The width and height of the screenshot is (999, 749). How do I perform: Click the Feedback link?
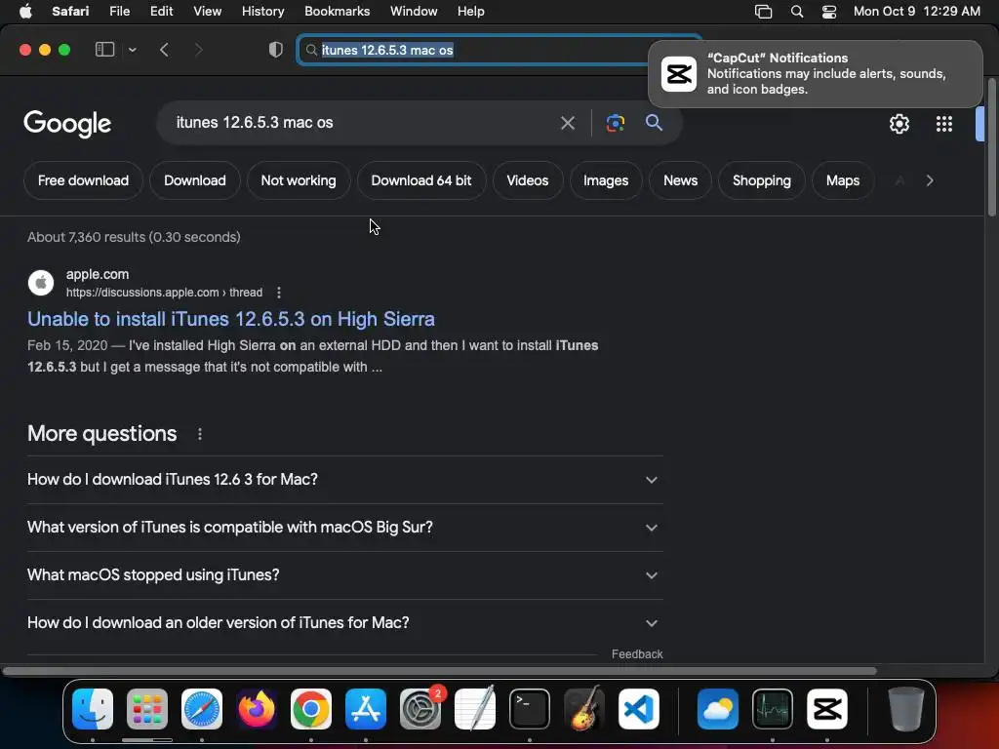637,654
